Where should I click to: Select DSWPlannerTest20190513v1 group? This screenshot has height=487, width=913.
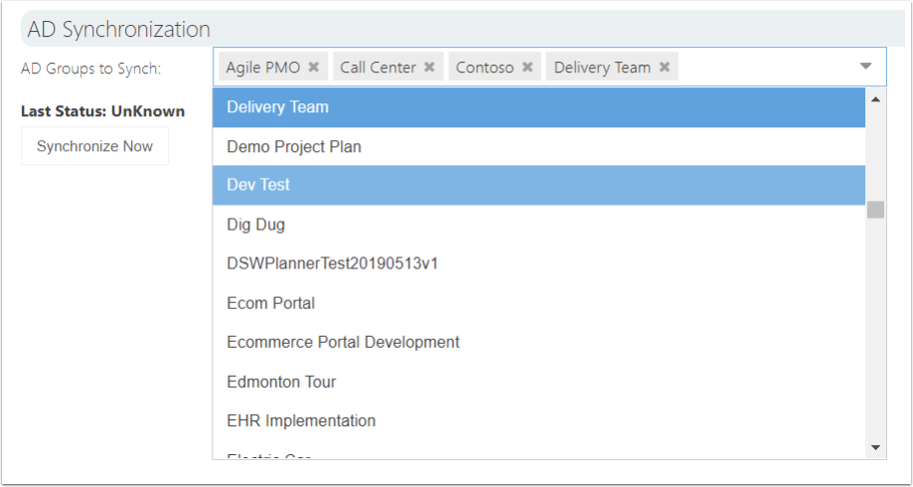[538, 264]
